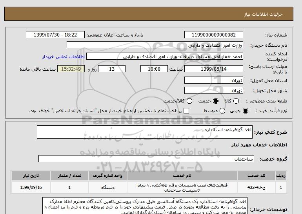Click the شهر محل تحویل field
302x214 pixels.
(x=214, y=90)
